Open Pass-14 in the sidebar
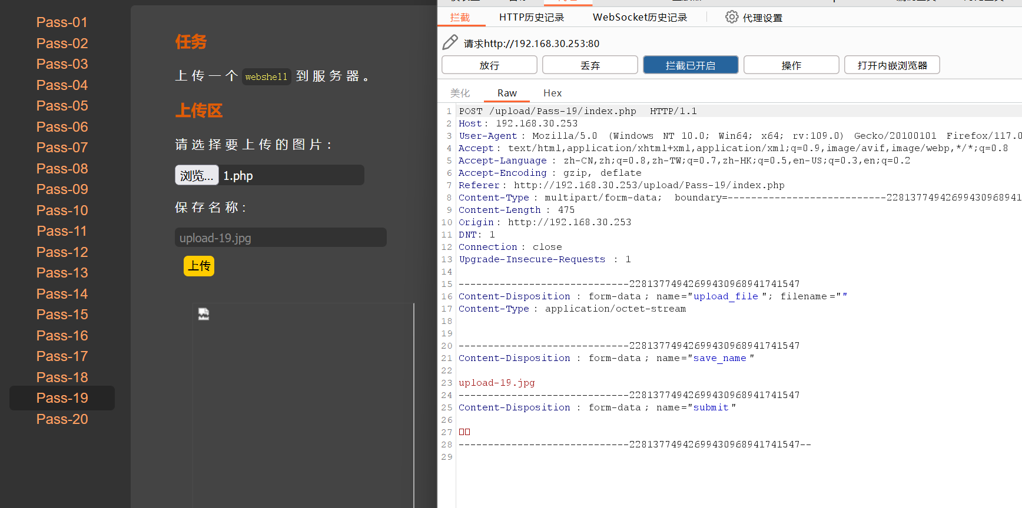The height and width of the screenshot is (508, 1022). tap(62, 294)
